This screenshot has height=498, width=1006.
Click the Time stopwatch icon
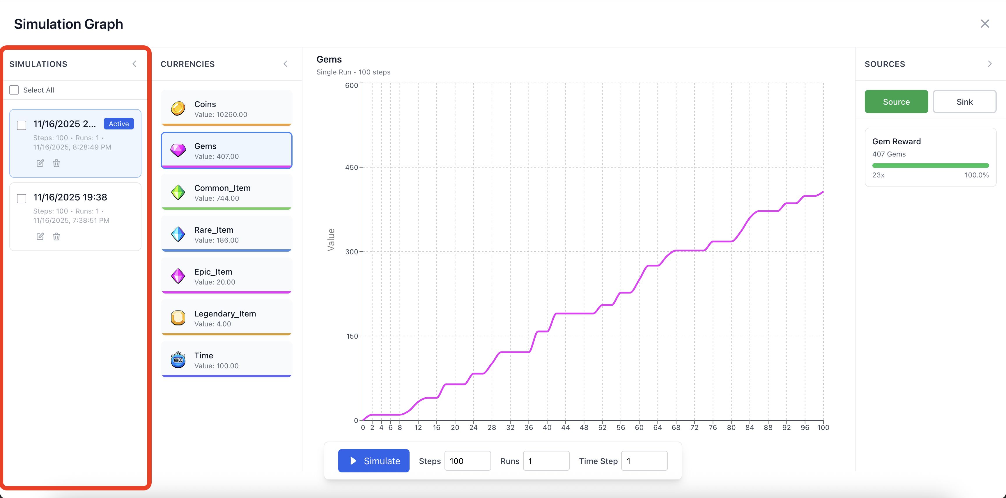click(x=178, y=360)
